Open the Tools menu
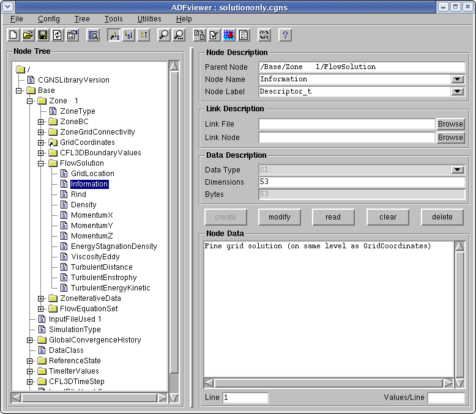 pos(114,19)
